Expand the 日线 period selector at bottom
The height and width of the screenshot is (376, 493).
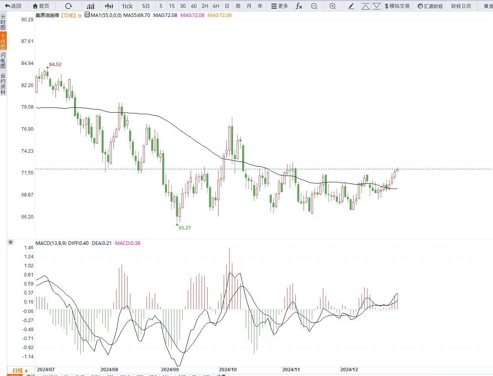coord(20,370)
